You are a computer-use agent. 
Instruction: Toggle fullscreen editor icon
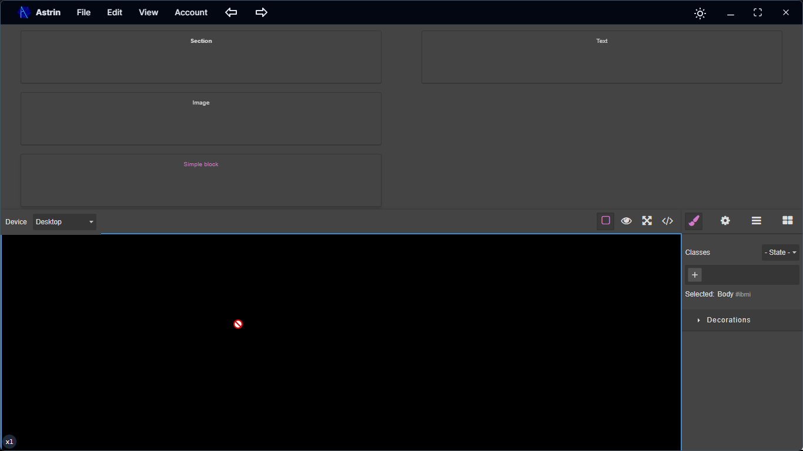tap(647, 221)
